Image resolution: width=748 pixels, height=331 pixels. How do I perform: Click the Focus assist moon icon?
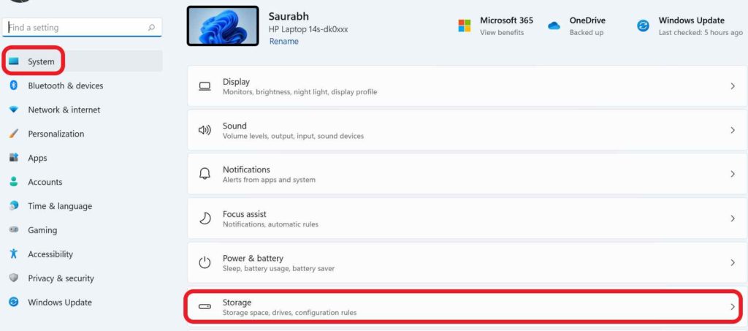(205, 218)
